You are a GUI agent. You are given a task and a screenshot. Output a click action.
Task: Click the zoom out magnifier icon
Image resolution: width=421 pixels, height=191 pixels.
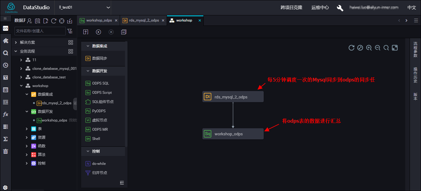pos(377,48)
